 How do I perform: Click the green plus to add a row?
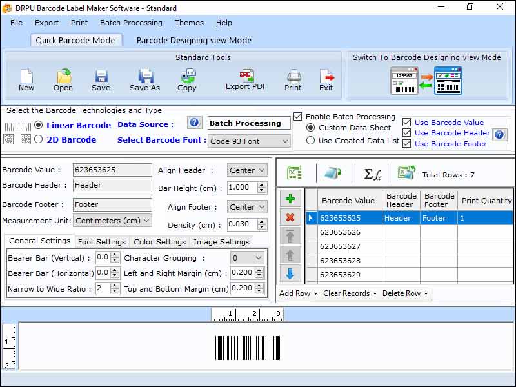pyautogui.click(x=290, y=198)
